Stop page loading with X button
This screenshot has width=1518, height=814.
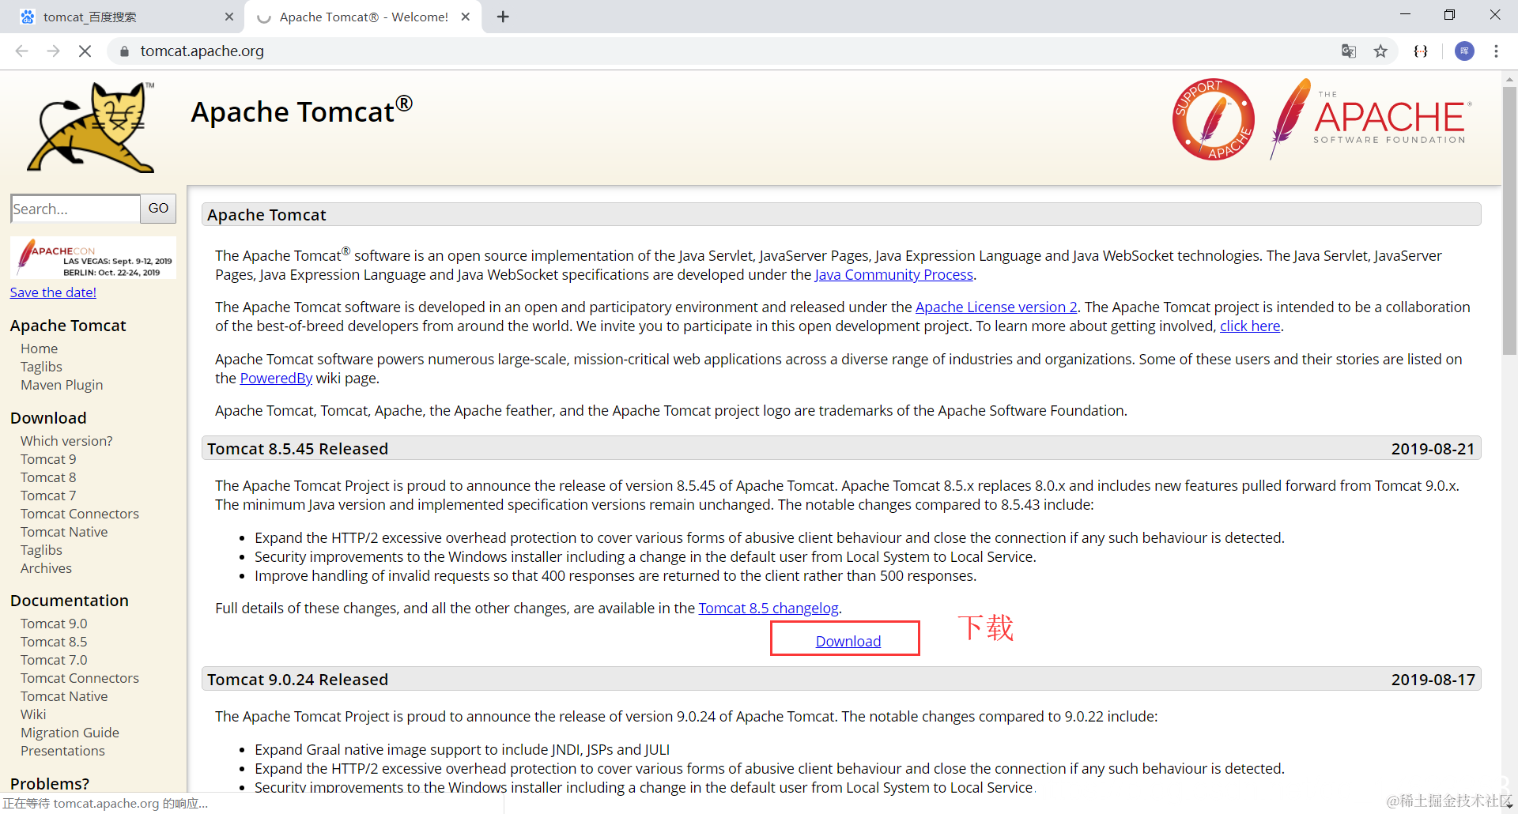[x=85, y=51]
